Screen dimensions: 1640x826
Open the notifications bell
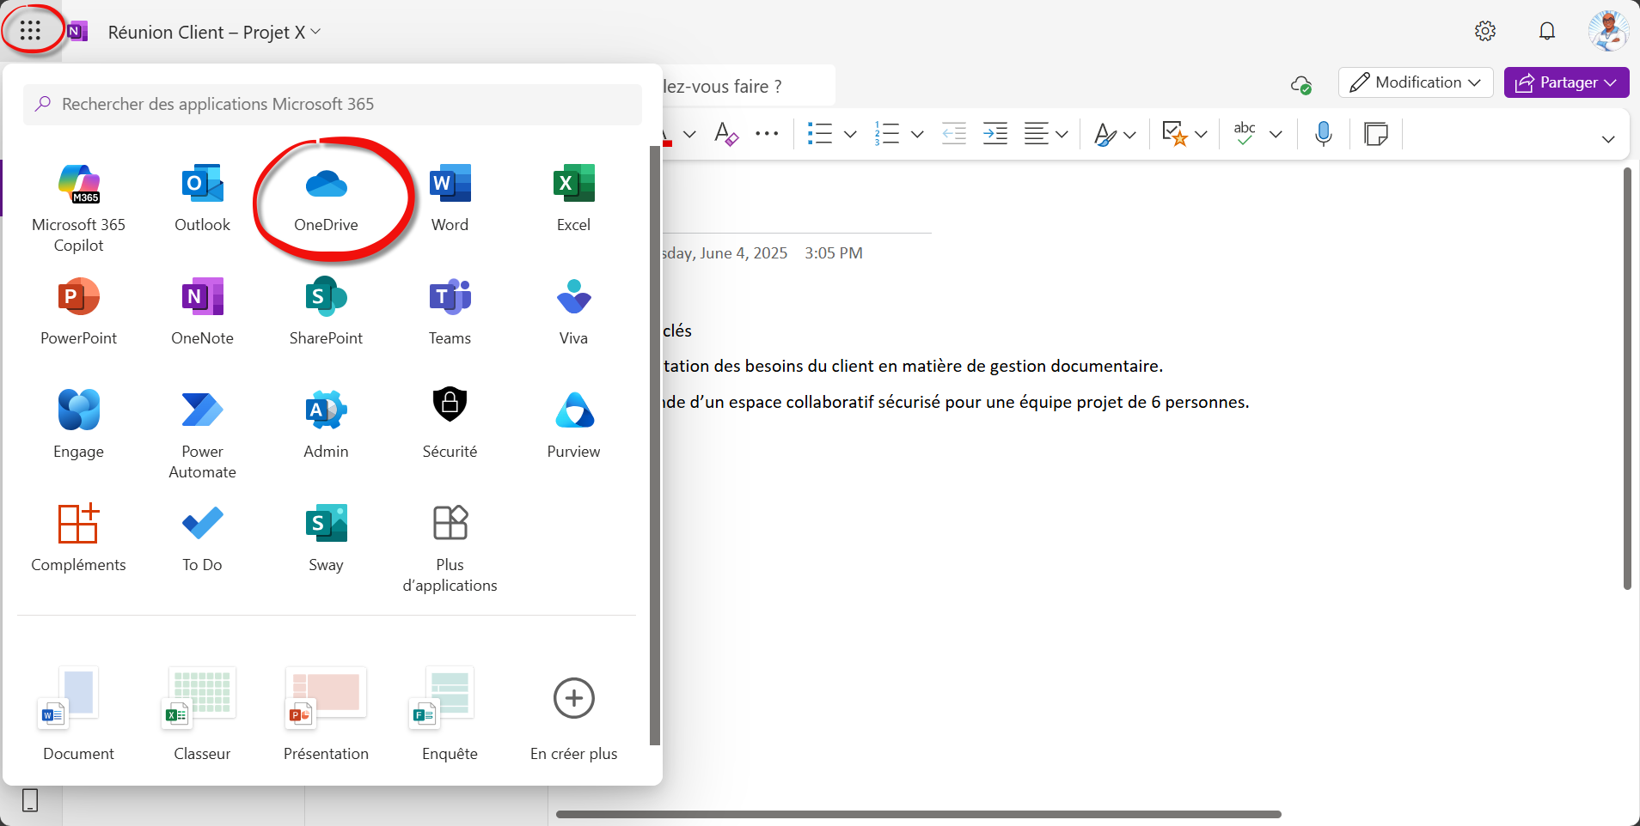1546,32
